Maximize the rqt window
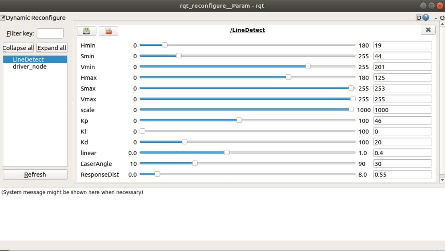This screenshot has height=251, width=445. tap(431, 6)
